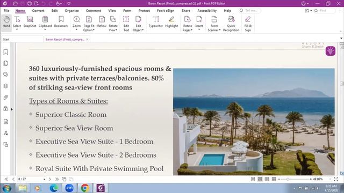The width and height of the screenshot is (344, 193).
Task: Click the purple lightbulb assistant icon
Action: (331, 51)
